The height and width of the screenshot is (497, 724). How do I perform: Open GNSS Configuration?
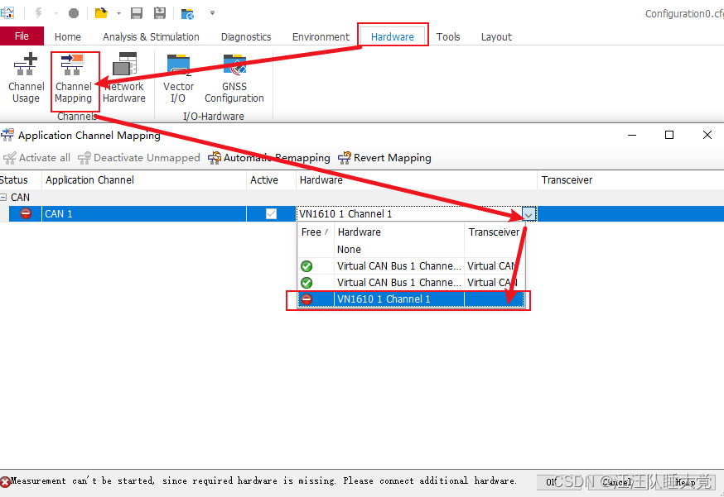[x=234, y=79]
